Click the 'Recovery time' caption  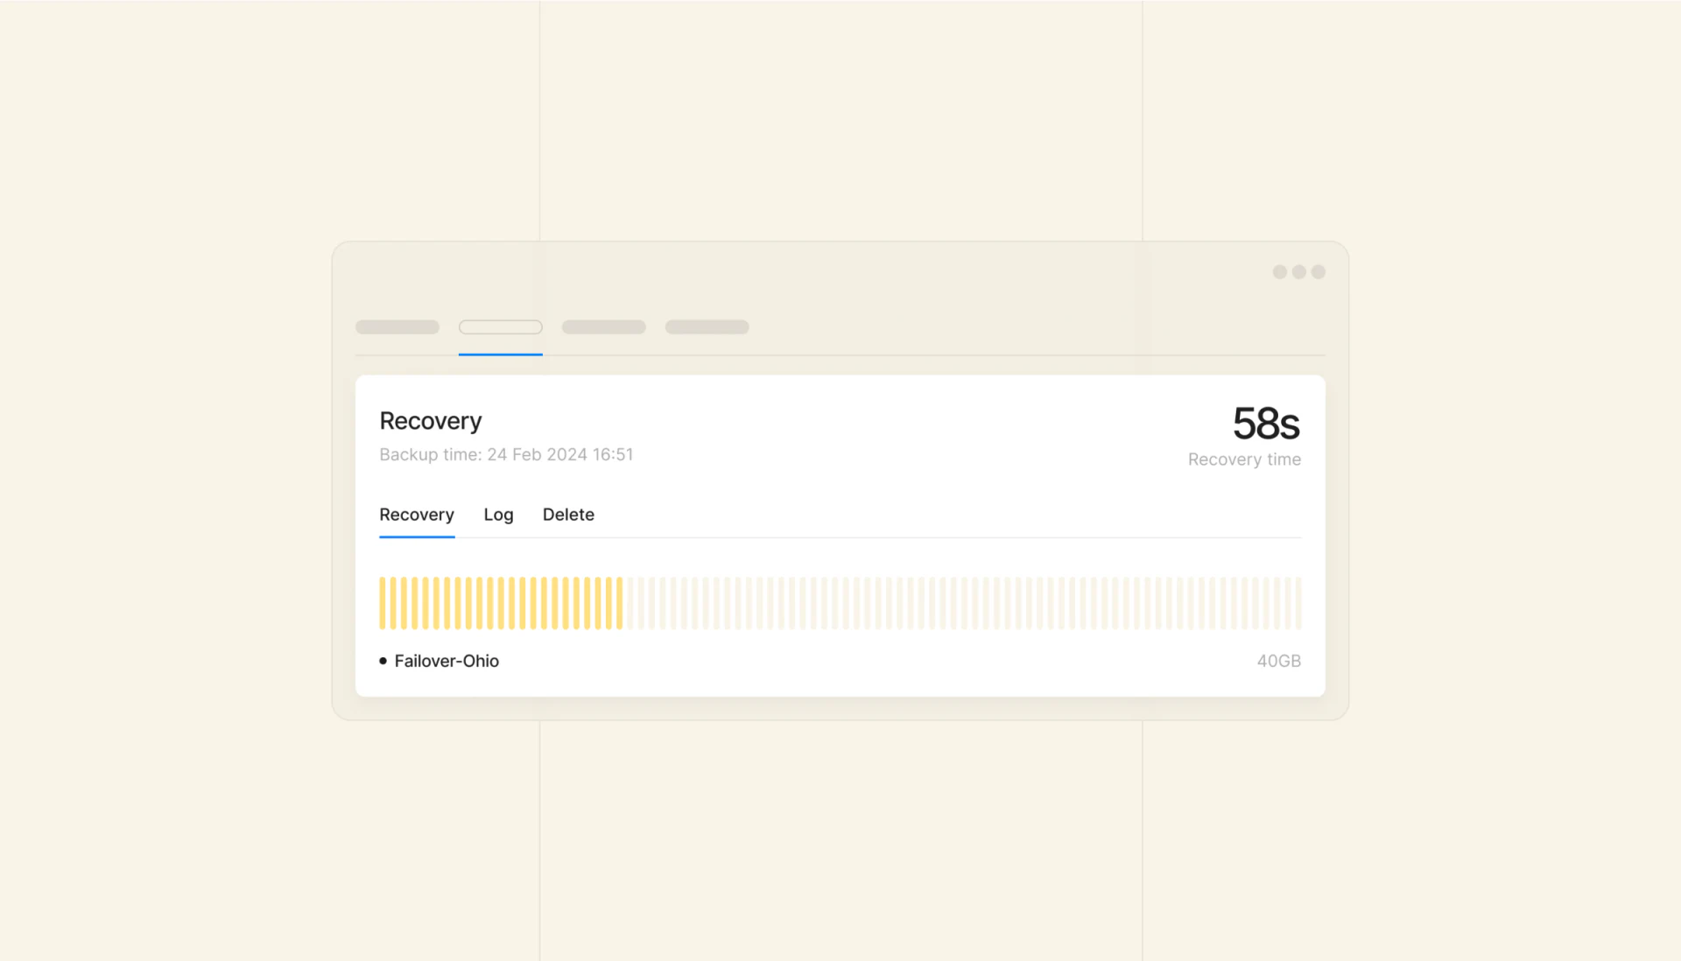pos(1244,459)
